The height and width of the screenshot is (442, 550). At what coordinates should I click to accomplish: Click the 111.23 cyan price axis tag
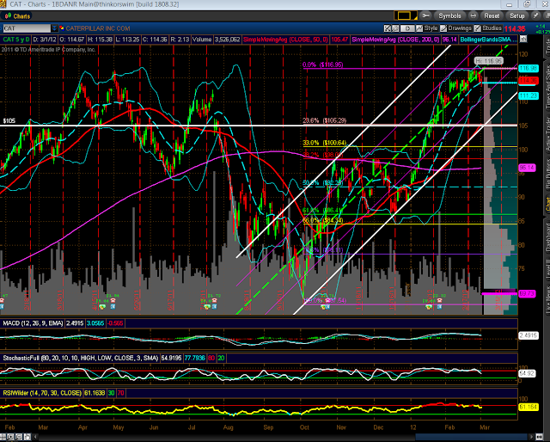tap(529, 95)
